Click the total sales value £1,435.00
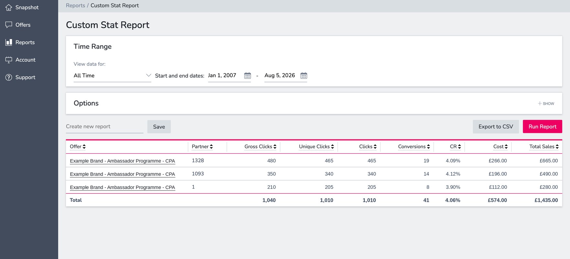The width and height of the screenshot is (570, 259). tap(546, 200)
